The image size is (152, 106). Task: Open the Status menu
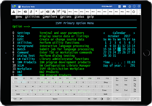pyautogui.click(x=79, y=17)
